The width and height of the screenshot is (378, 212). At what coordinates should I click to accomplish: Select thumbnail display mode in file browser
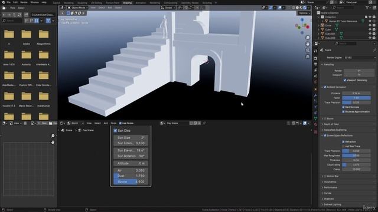click(37, 21)
